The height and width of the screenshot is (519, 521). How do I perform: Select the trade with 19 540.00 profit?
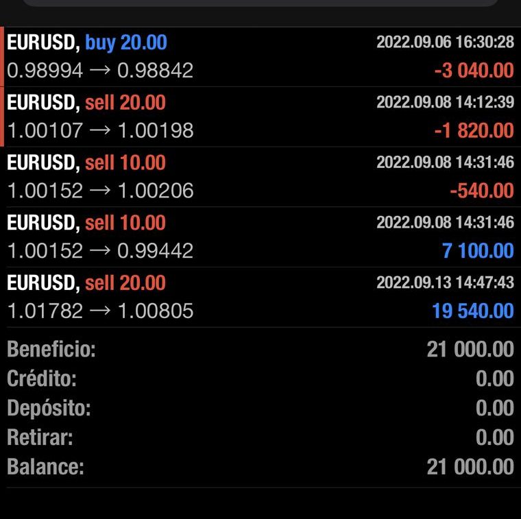tap(260, 298)
